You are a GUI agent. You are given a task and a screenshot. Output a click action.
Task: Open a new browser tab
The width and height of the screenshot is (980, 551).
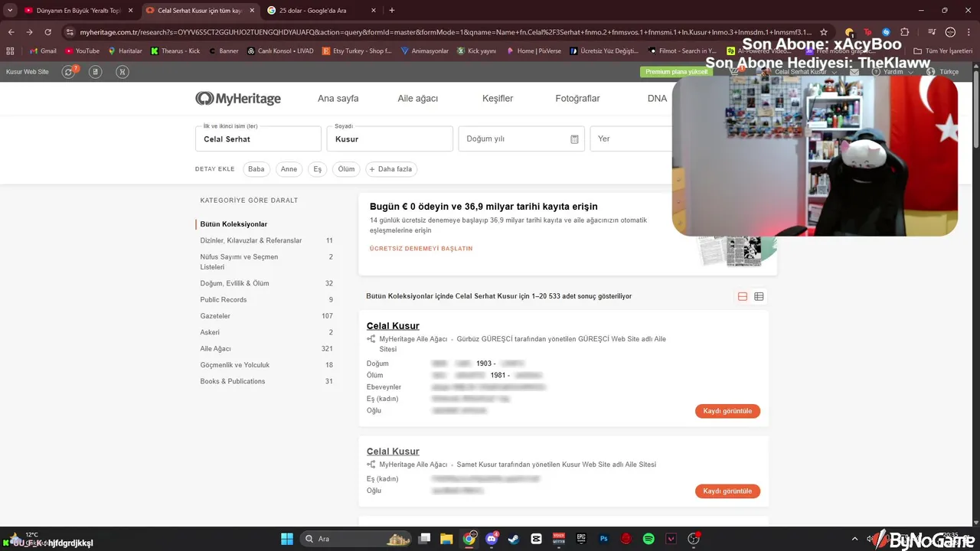[x=392, y=11]
